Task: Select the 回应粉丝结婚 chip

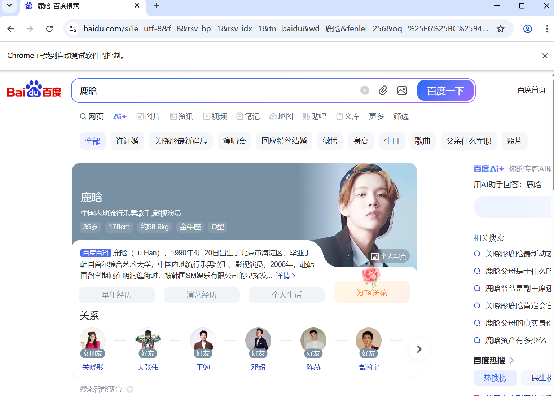Action: pyautogui.click(x=284, y=141)
